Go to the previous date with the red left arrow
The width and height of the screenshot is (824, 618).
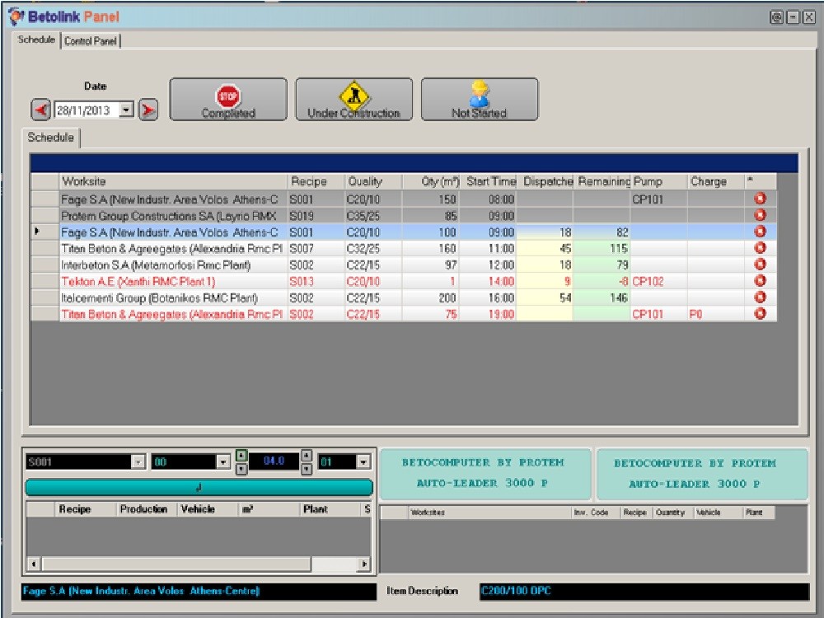click(41, 110)
